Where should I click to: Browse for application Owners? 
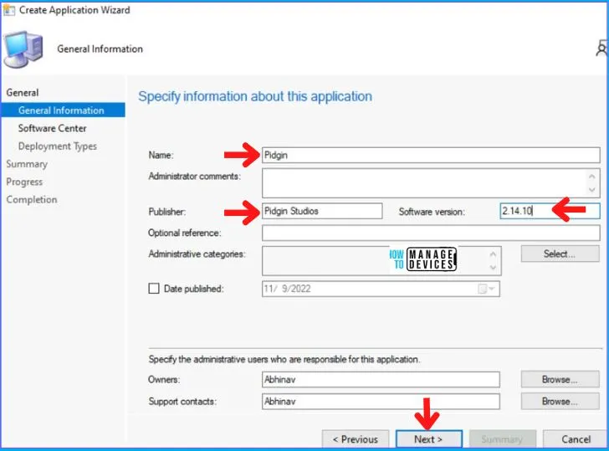coord(560,380)
